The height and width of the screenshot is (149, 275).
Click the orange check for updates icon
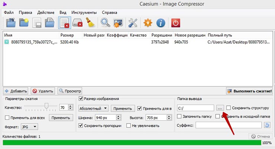pos(148,23)
